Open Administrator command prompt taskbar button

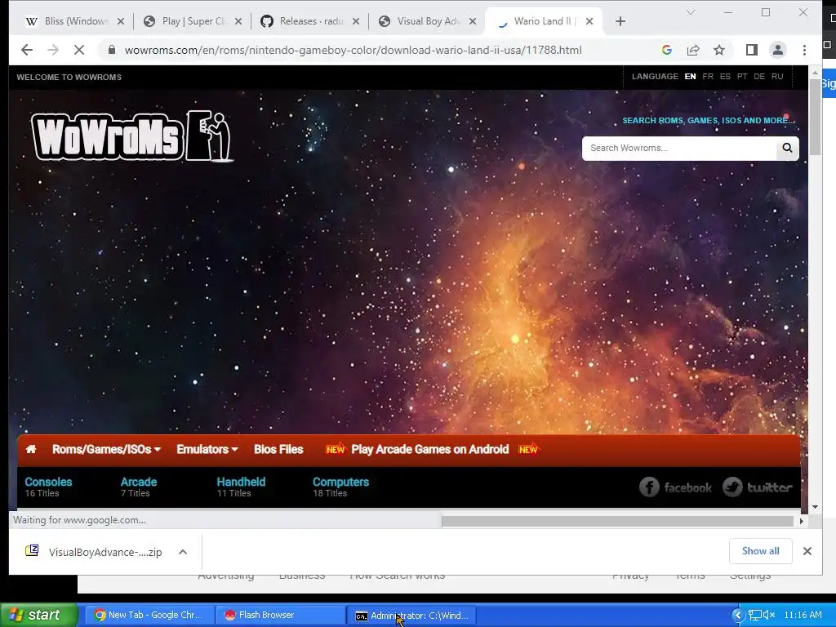411,615
